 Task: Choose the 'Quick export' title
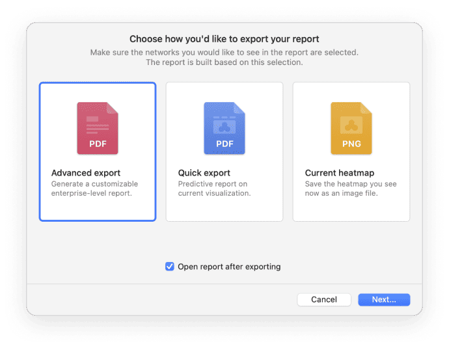[x=204, y=173]
